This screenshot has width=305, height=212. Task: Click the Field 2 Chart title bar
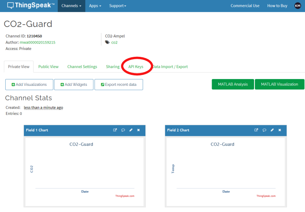[x=226, y=130]
